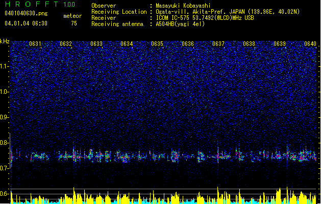Select the file name 0401040630.png
Viewport: 321px width, 204px height.
26,13
